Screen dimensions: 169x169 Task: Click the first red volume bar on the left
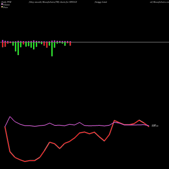tap(3, 45)
